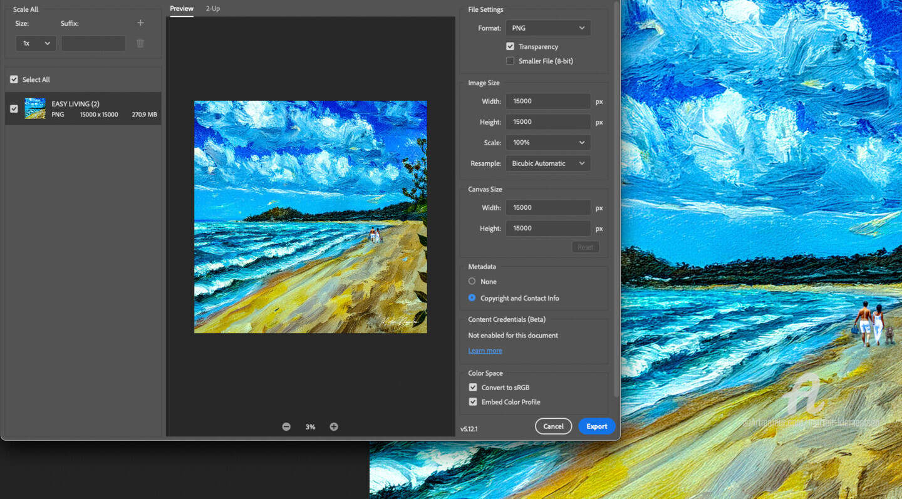Click the Color Space heading
This screenshot has height=499, width=902.
click(x=485, y=373)
